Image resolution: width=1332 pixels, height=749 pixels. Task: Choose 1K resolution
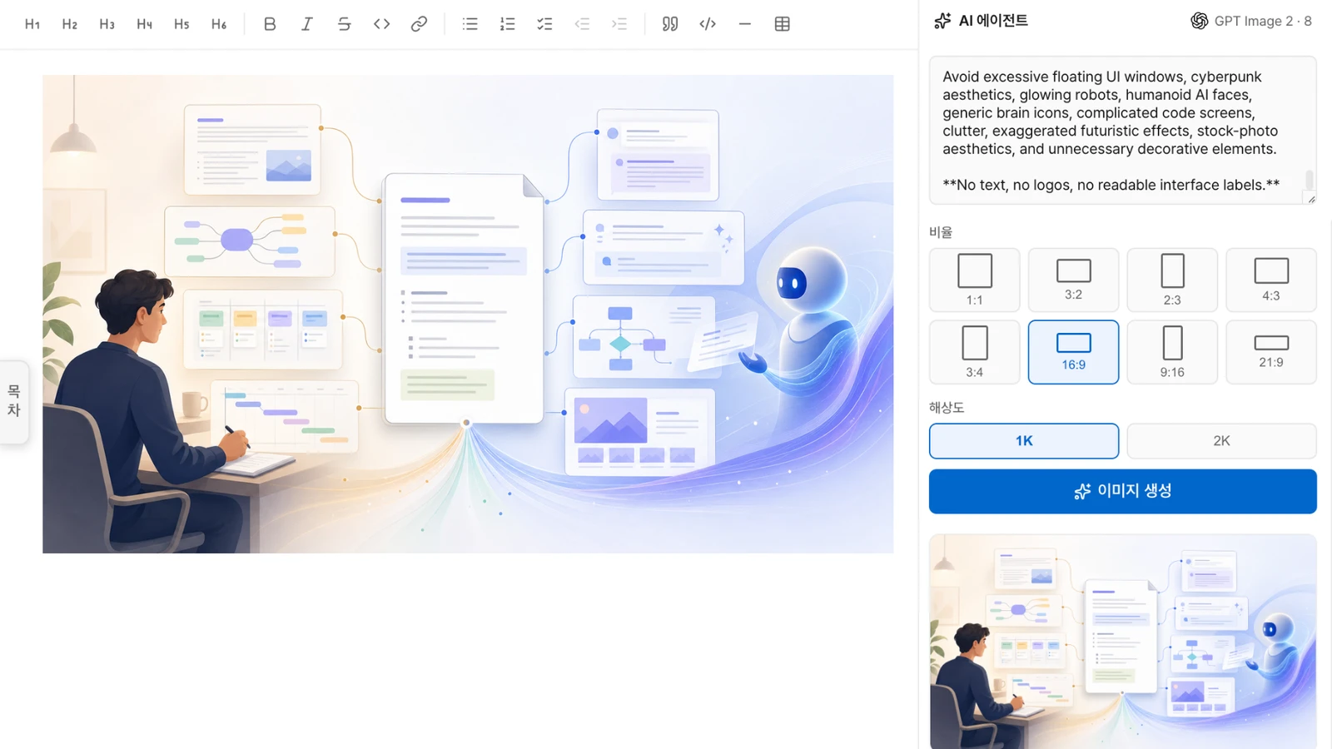(1024, 441)
